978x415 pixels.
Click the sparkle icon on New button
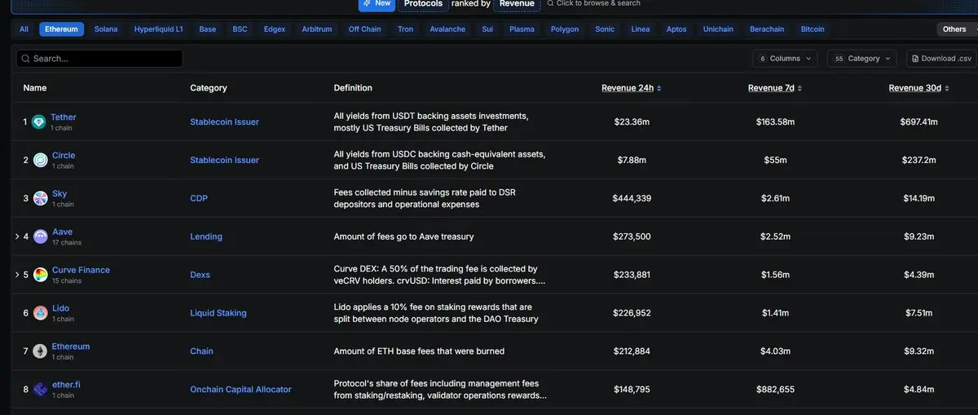pyautogui.click(x=368, y=3)
